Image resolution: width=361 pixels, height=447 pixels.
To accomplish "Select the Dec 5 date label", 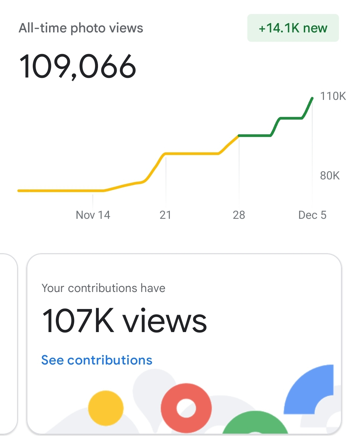I will (312, 215).
